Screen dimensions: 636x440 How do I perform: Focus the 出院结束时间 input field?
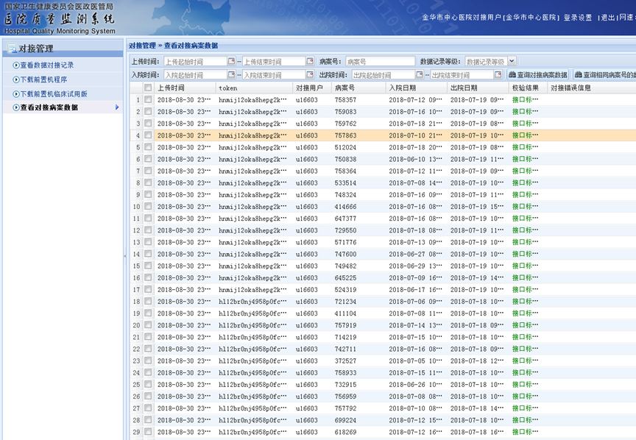click(462, 74)
